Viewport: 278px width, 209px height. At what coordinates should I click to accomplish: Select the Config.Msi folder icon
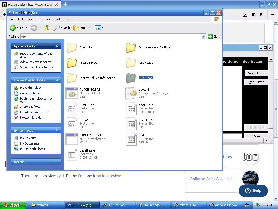72,48
